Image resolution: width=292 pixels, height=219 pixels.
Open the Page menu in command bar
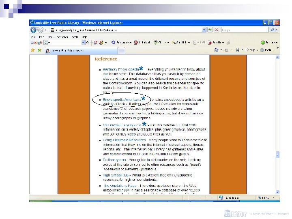[x=252, y=50]
